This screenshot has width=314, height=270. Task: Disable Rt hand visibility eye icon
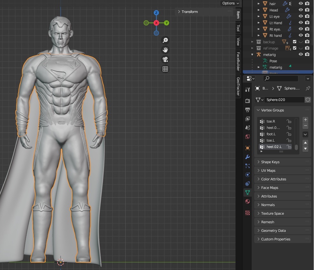pos(300,35)
